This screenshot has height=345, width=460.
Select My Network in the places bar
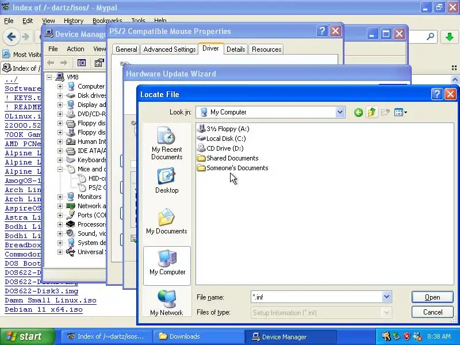click(x=166, y=303)
